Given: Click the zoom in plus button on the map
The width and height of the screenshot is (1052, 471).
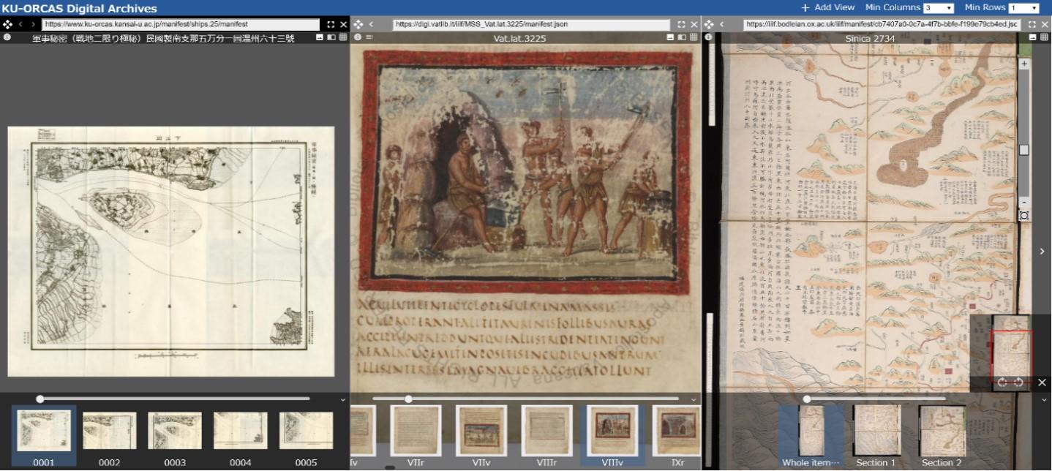Looking at the screenshot, I should (x=1024, y=64).
